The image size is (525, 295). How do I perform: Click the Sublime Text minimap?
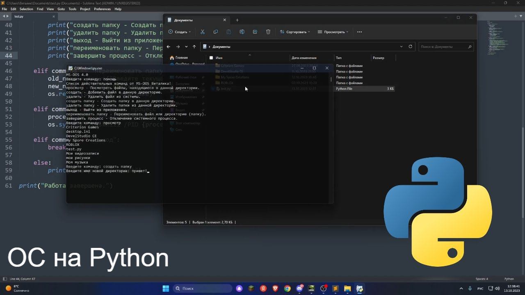pos(498,38)
